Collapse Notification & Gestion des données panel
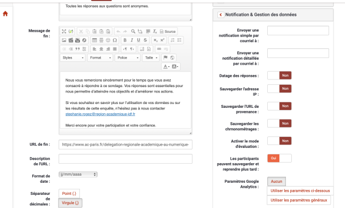The width and height of the screenshot is (345, 208). coord(221,15)
